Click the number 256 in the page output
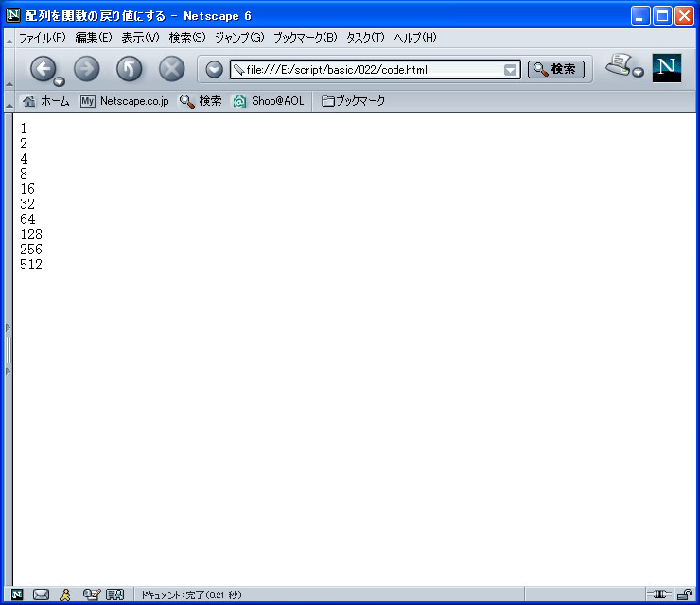700x605 pixels. coord(31,250)
